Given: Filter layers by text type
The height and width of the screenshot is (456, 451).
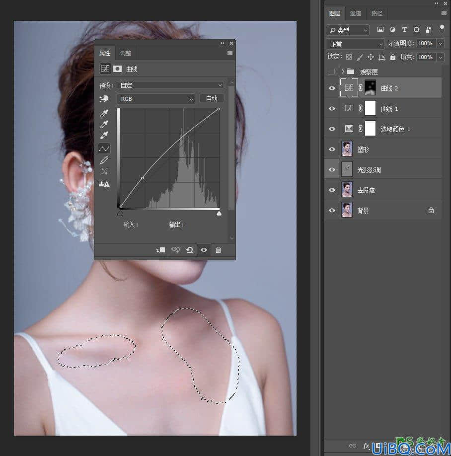Looking at the screenshot, I should pos(404,29).
